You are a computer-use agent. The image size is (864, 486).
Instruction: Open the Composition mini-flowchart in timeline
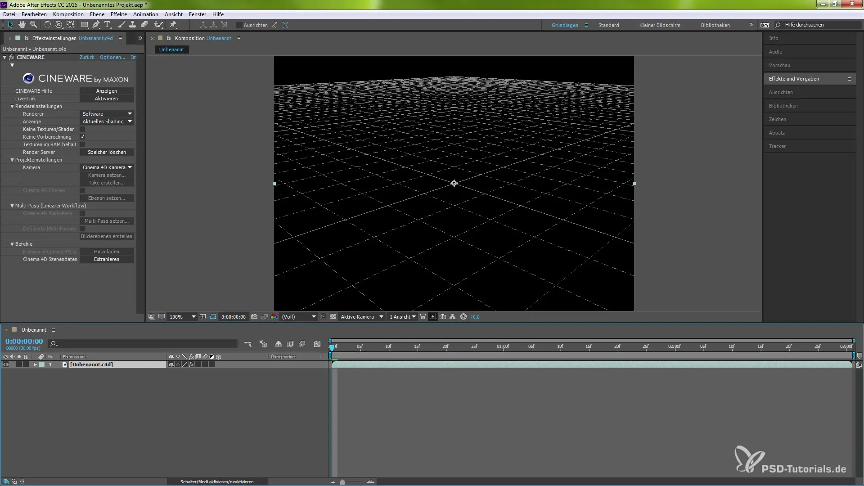click(248, 344)
